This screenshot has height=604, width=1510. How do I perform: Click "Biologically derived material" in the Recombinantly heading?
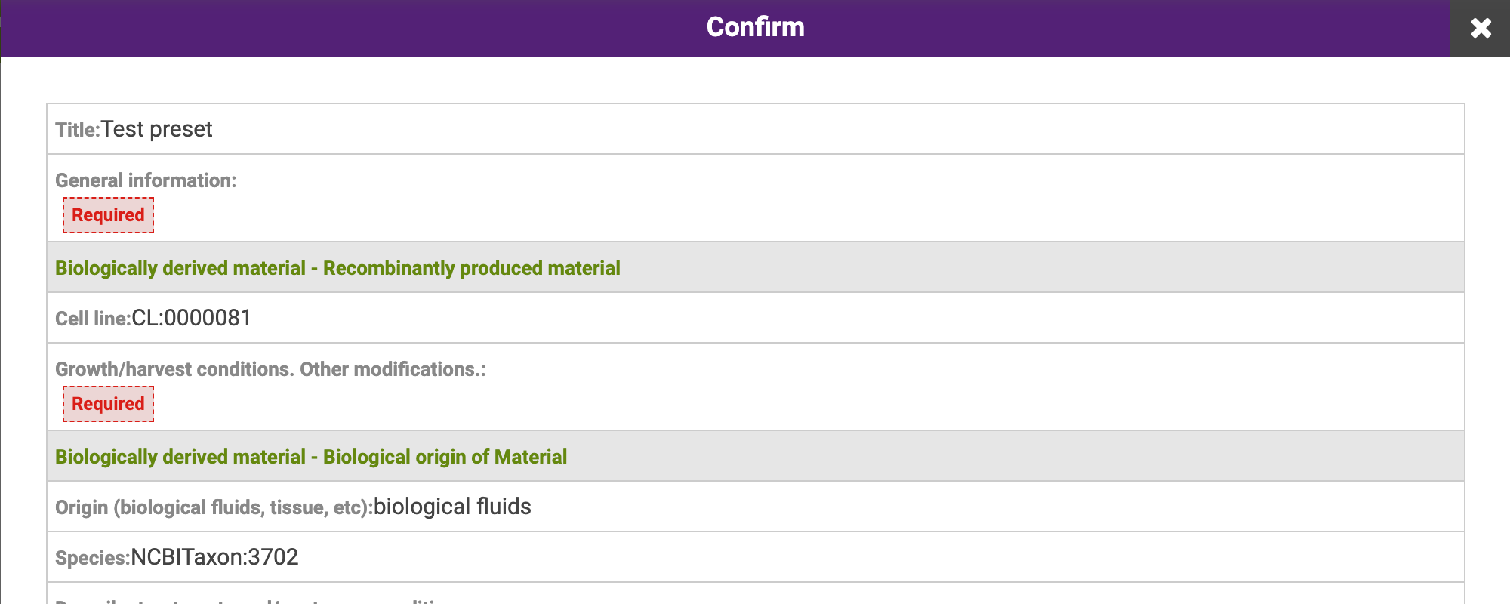(x=180, y=268)
